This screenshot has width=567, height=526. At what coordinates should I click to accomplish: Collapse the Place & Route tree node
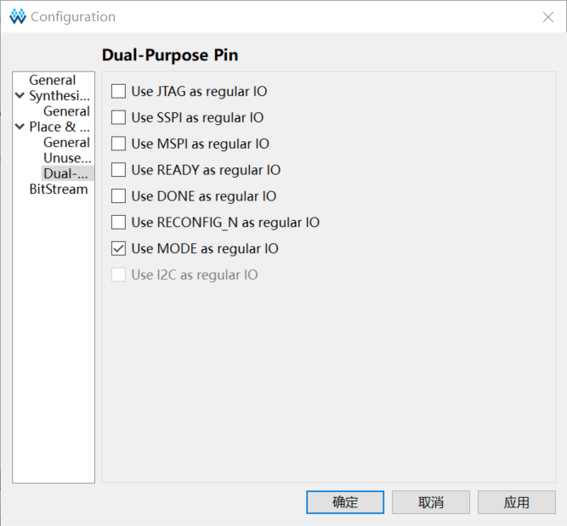point(20,127)
